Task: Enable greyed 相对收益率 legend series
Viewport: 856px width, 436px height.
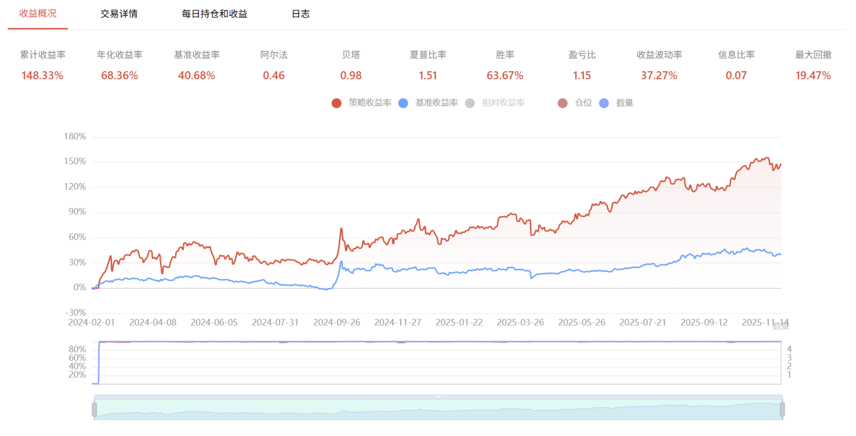Action: (x=470, y=103)
